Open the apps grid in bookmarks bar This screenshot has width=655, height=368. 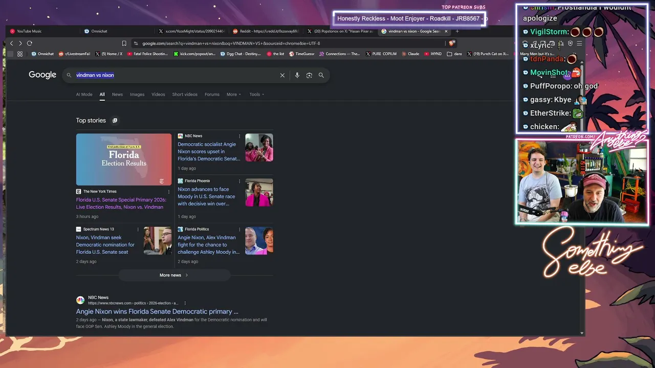coord(20,54)
